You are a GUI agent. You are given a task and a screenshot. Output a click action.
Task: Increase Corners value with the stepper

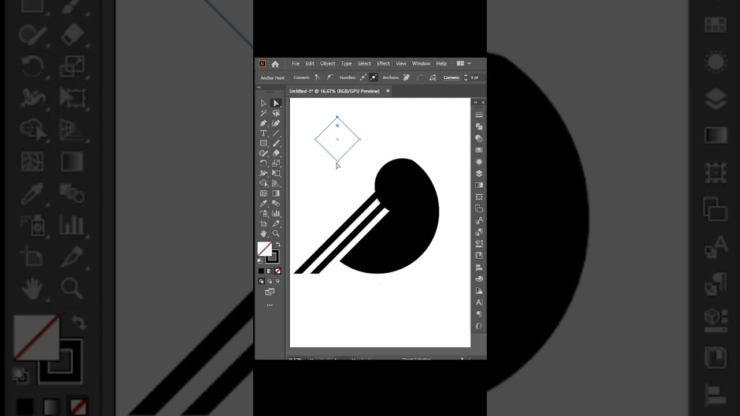pos(466,75)
